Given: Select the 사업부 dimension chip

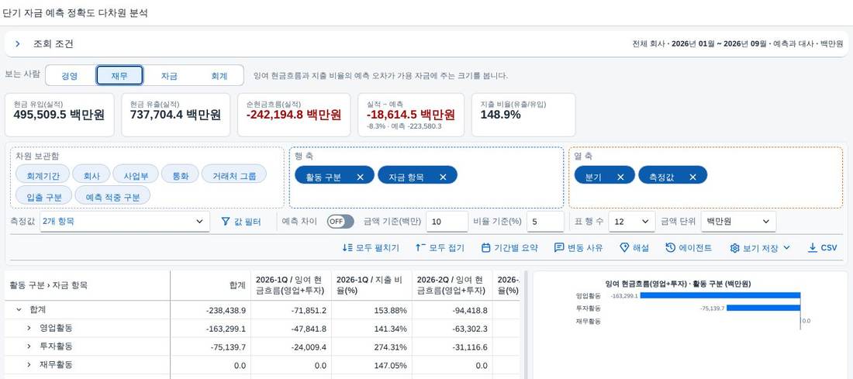Looking at the screenshot, I should click(136, 176).
